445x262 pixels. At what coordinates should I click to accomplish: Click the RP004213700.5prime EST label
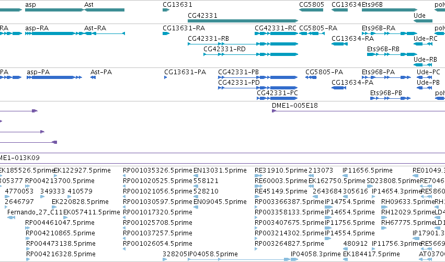60,181
